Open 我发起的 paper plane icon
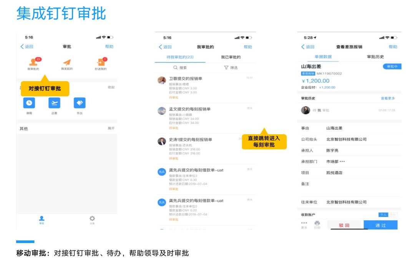This screenshot has height=268, width=415. click(x=67, y=62)
